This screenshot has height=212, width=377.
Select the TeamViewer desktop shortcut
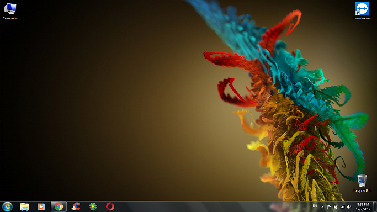point(362,11)
